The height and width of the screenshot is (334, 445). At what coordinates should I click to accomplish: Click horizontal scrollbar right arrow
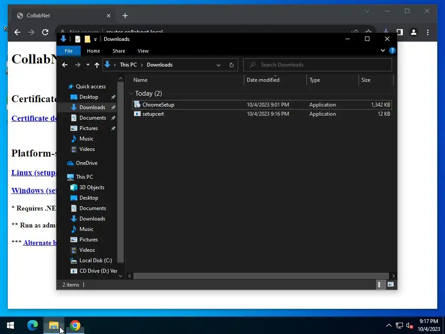coord(393,276)
